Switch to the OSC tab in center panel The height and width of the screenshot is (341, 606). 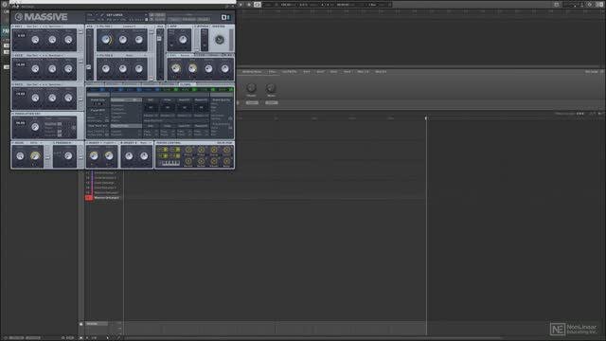95,84
